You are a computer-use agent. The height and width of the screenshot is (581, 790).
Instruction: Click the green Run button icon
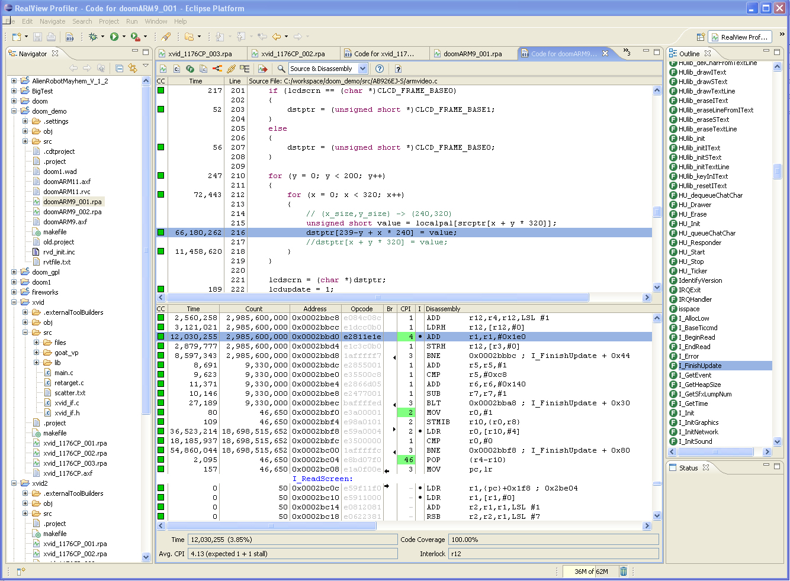pyautogui.click(x=114, y=37)
